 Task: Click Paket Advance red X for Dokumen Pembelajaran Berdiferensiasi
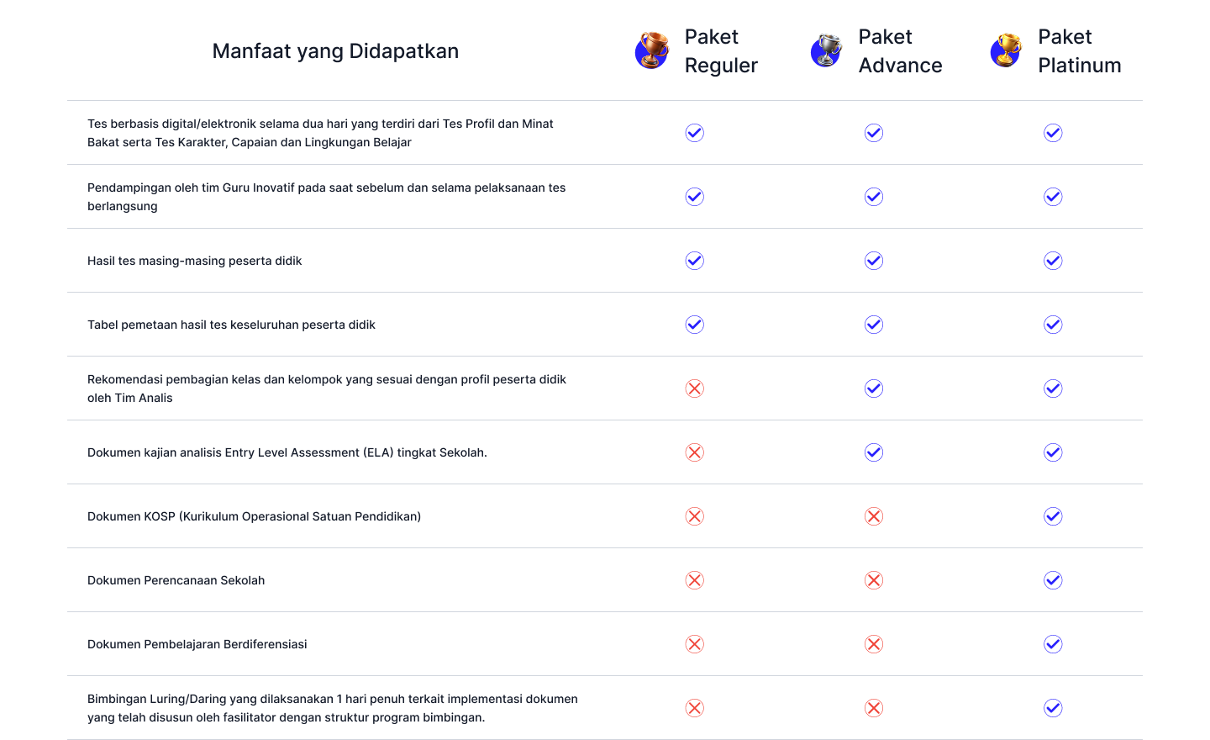coord(874,644)
